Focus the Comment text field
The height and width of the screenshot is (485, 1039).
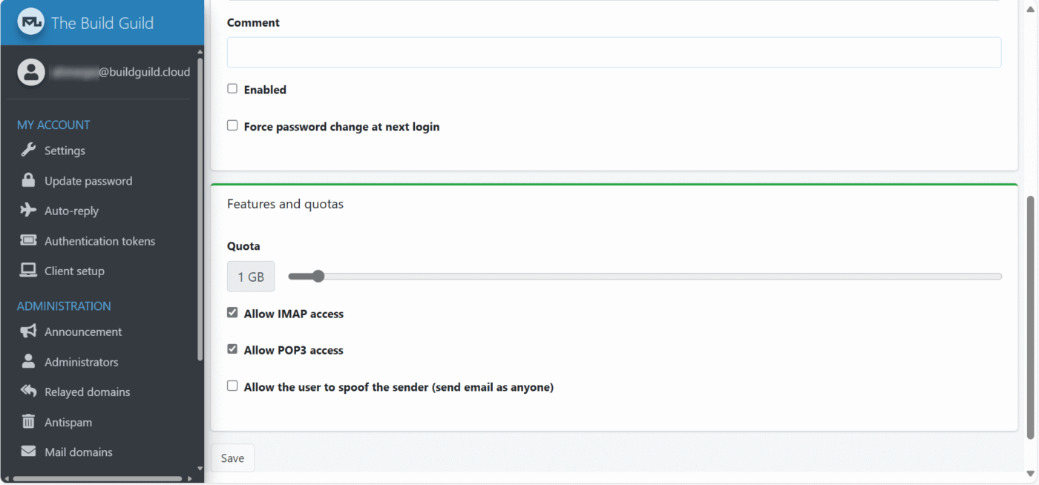tap(614, 53)
